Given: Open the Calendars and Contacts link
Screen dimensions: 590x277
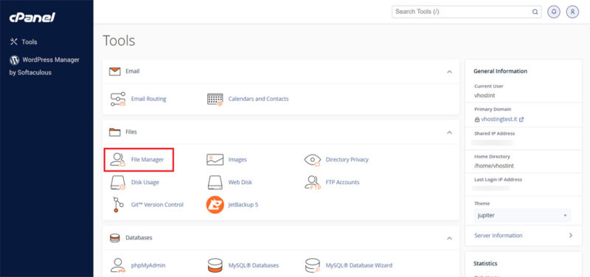Looking at the screenshot, I should pos(259,99).
